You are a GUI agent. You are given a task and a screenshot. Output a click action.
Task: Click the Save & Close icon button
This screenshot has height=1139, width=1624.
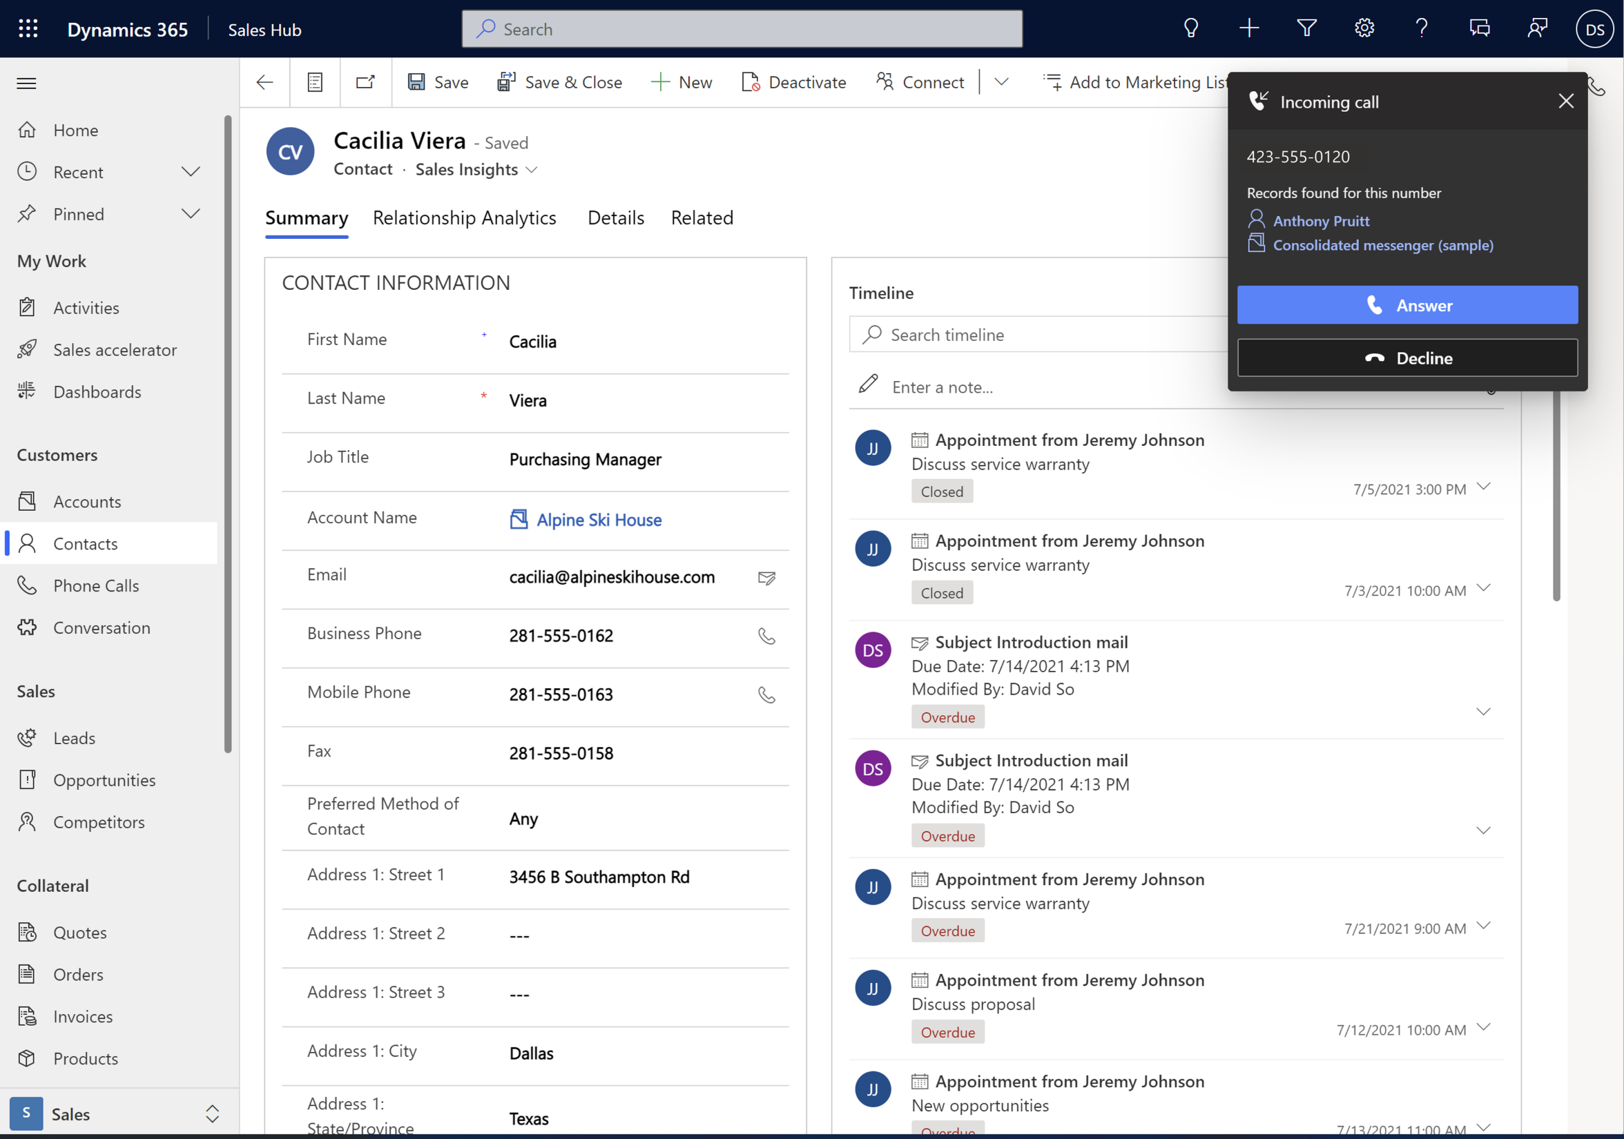coord(506,81)
